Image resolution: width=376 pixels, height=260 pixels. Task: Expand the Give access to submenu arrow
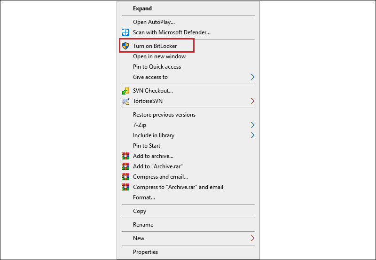coord(252,77)
